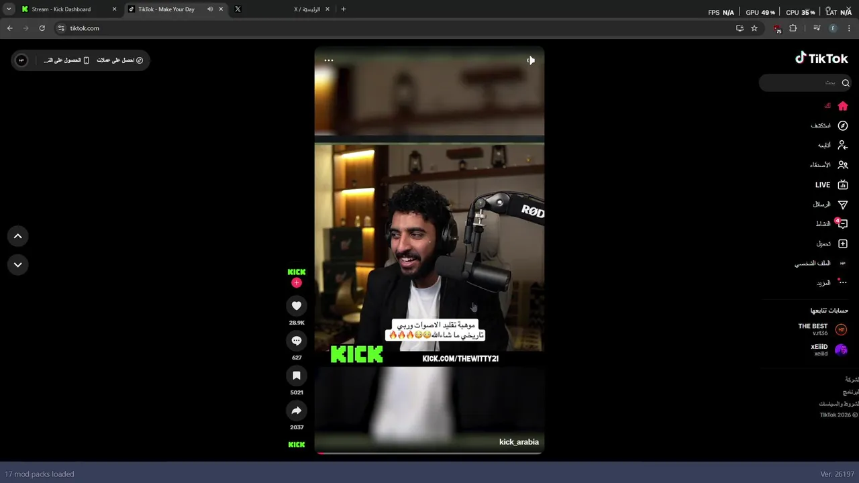Viewport: 859px width, 483px height.
Task: Click the 'Terms and Policies' footer link
Action: pyautogui.click(x=838, y=404)
